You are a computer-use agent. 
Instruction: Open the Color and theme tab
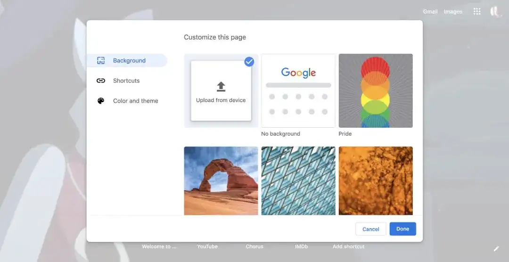tap(135, 101)
